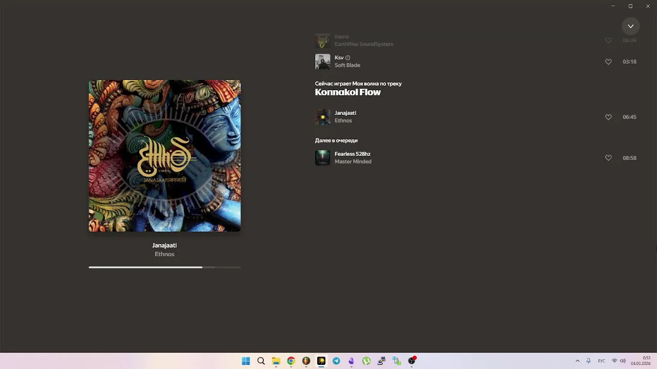Open uTorrent from the taskbar
The width and height of the screenshot is (657, 369).
pyautogui.click(x=366, y=361)
